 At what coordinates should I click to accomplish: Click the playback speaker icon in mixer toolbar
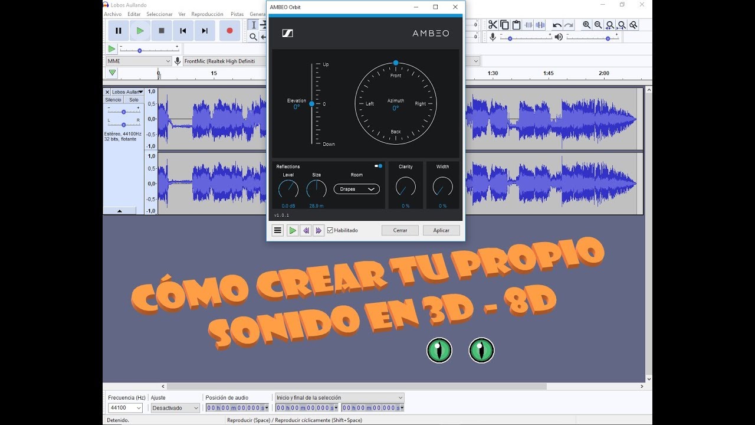(559, 37)
